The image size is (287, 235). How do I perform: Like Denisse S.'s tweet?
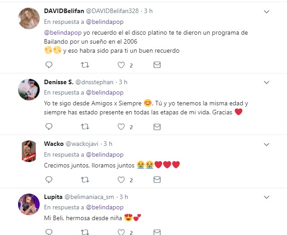pyautogui.click(x=121, y=127)
